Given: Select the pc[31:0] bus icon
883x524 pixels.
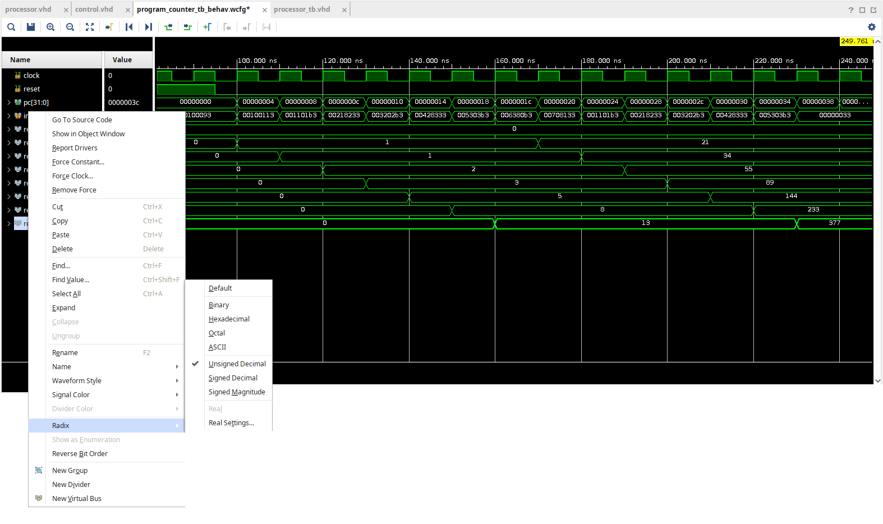Looking at the screenshot, I should 18,102.
